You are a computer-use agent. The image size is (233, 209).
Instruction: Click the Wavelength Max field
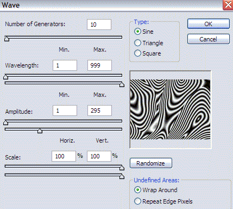point(99,65)
